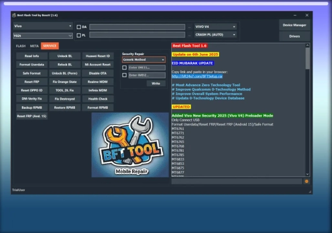Screen dimensions: 332x233
Task: Open the BFTSetup.rar download link
Action: 197,76
